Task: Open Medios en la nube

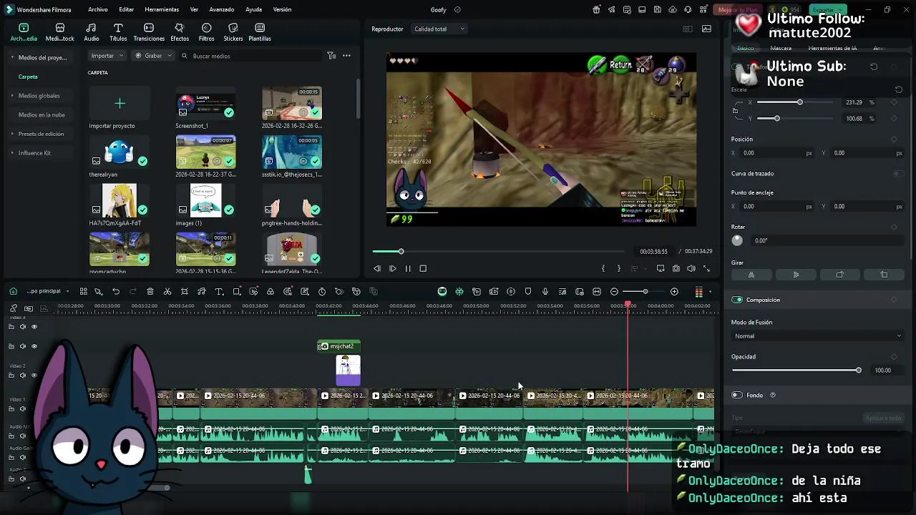Action: 42,115
